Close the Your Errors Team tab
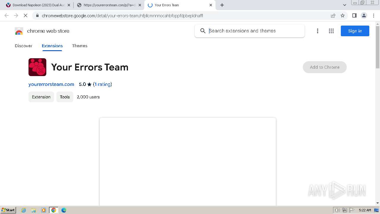The image size is (380, 214). click(x=211, y=5)
